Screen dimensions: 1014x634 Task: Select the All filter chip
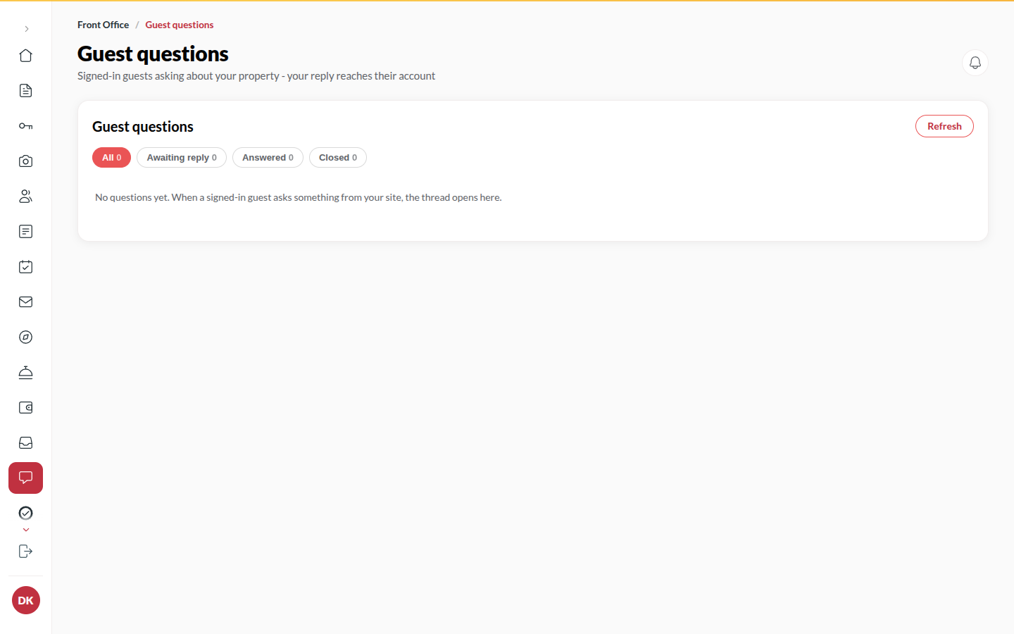[111, 158]
